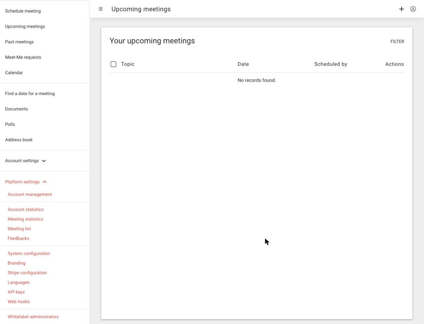Open Meeting statistics link
The width and height of the screenshot is (424, 324).
[25, 219]
